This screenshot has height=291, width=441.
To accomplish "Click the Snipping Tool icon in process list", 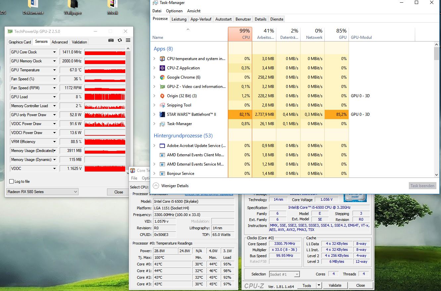I will (x=162, y=105).
